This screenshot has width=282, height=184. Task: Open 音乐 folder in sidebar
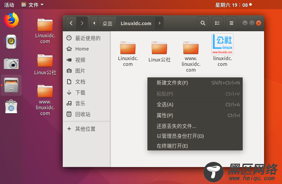tap(86, 104)
